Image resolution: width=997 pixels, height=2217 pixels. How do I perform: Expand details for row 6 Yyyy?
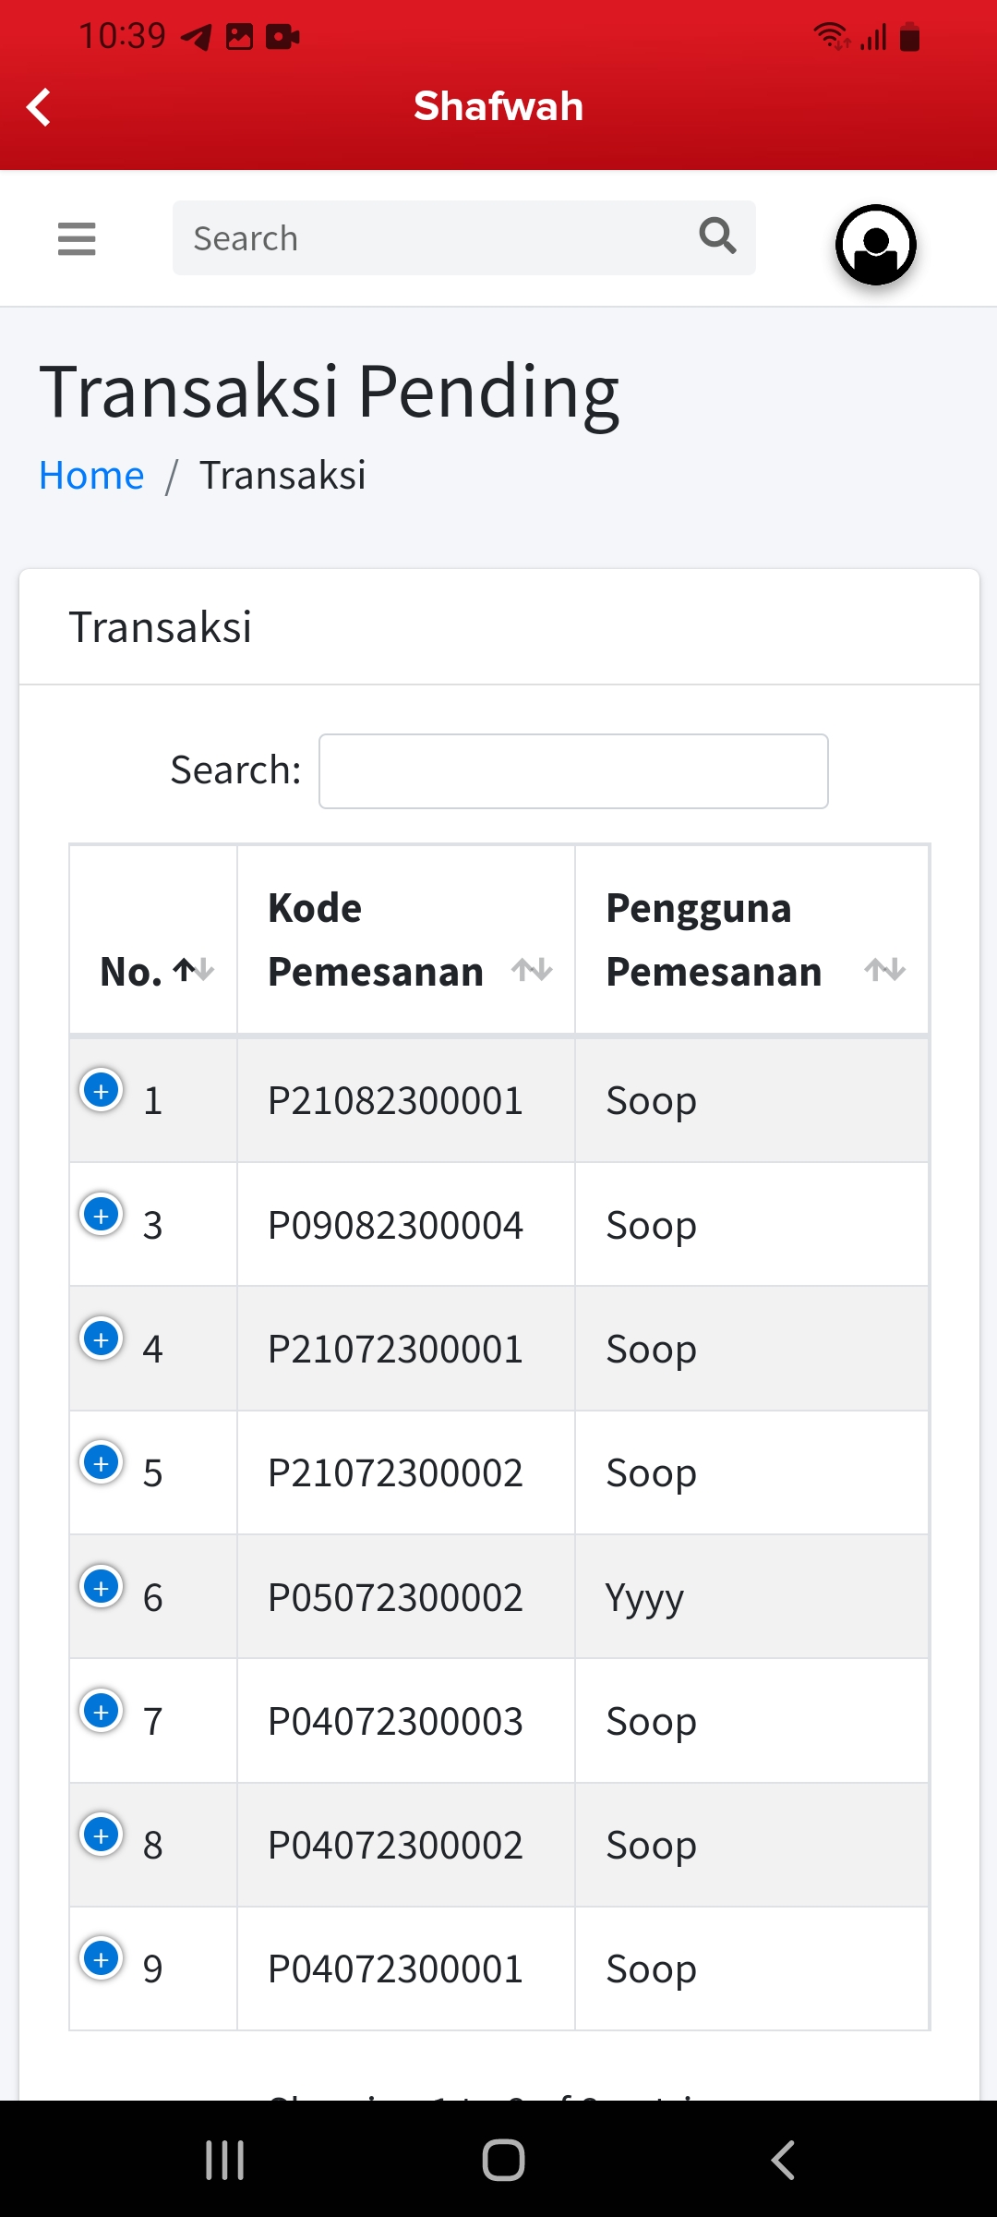(x=102, y=1587)
